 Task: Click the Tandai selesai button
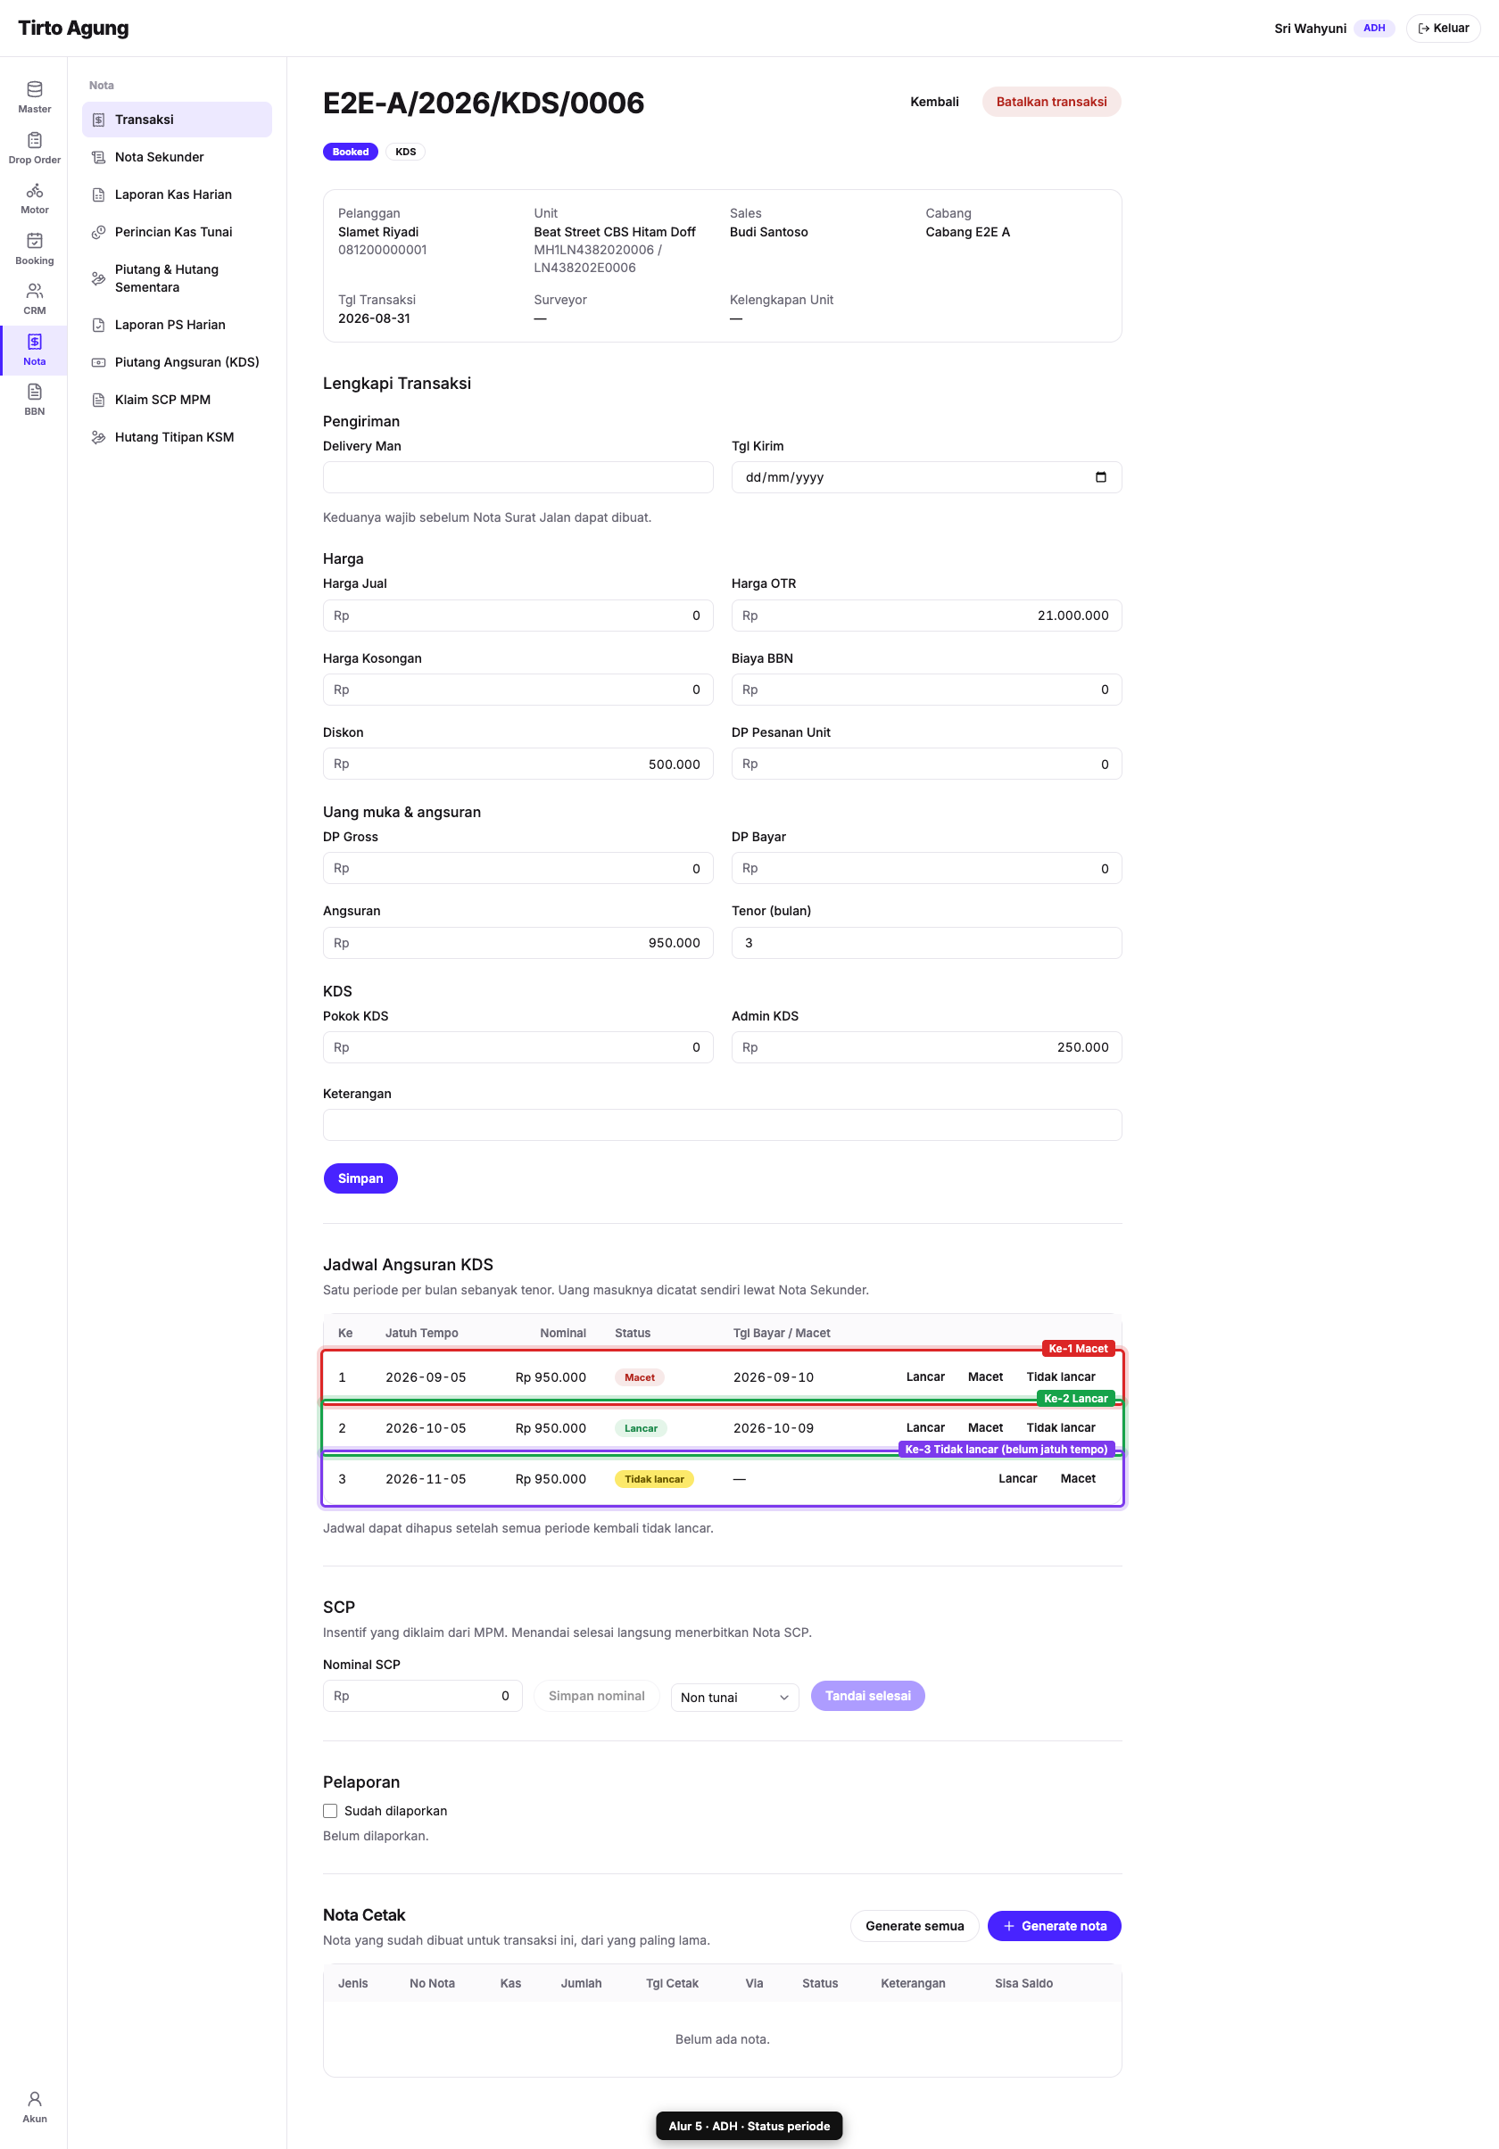[868, 1696]
